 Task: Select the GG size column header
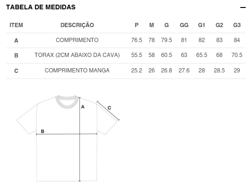click(x=184, y=25)
